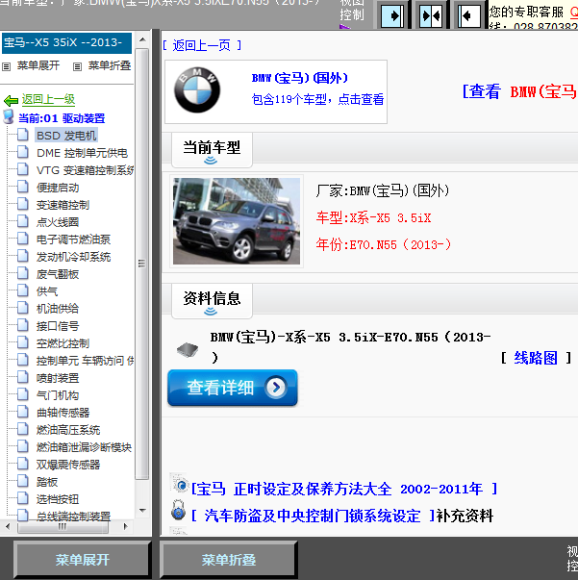This screenshot has width=578, height=580.
Task: Click the green back arrow icon
Action: (x=12, y=100)
